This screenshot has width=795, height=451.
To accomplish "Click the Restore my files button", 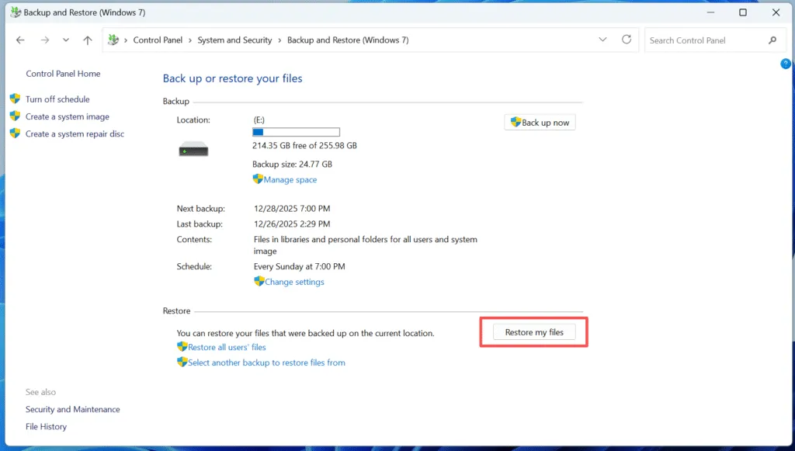I will (x=533, y=331).
